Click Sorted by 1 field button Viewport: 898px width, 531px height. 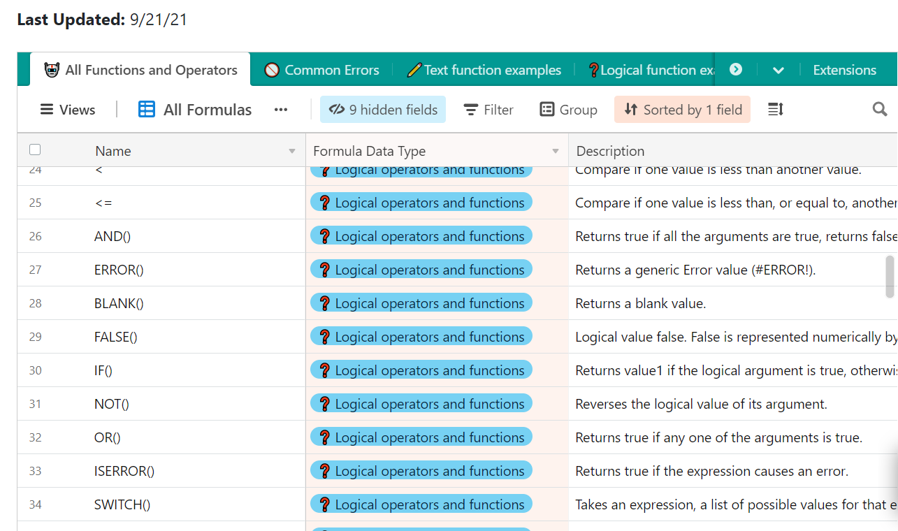point(682,110)
